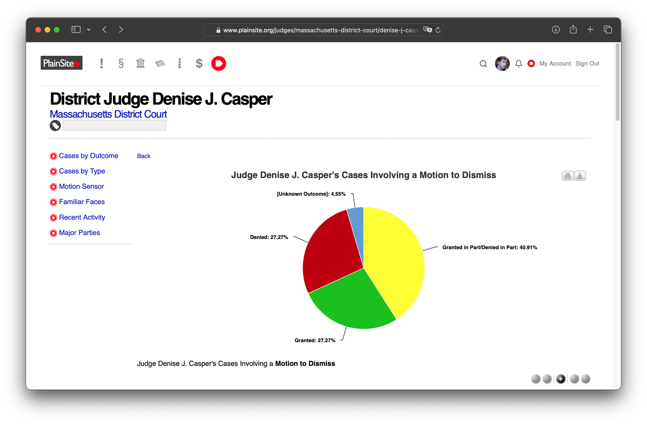Click the Back link
647x424 pixels.
pos(144,156)
